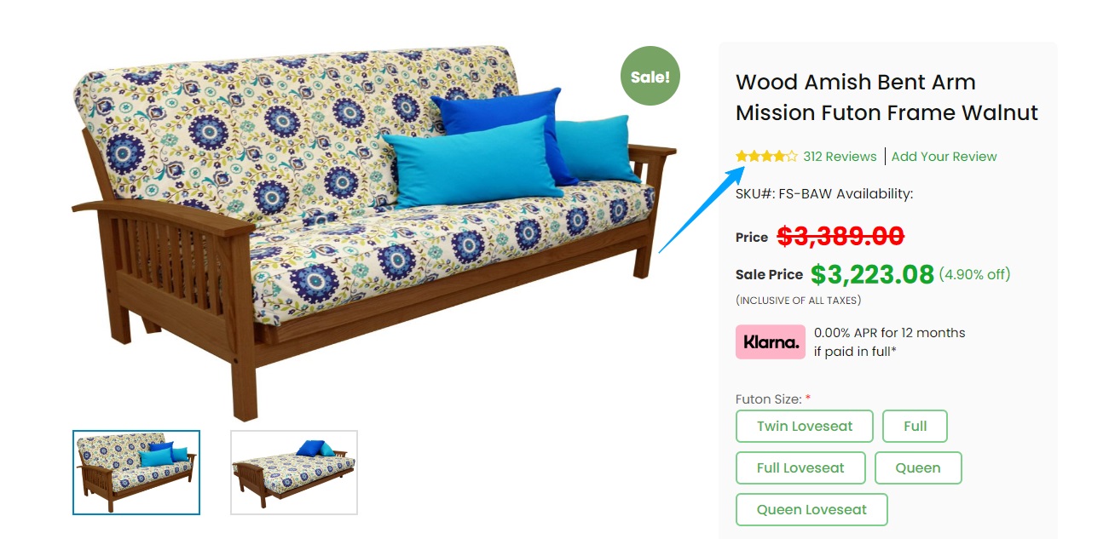Choose the Full futon size

pos(915,427)
